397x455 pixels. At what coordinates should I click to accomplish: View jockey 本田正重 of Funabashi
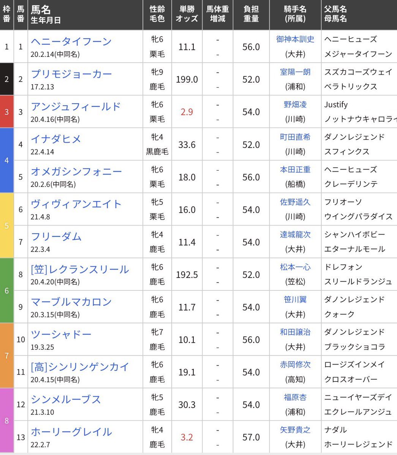coord(296,170)
